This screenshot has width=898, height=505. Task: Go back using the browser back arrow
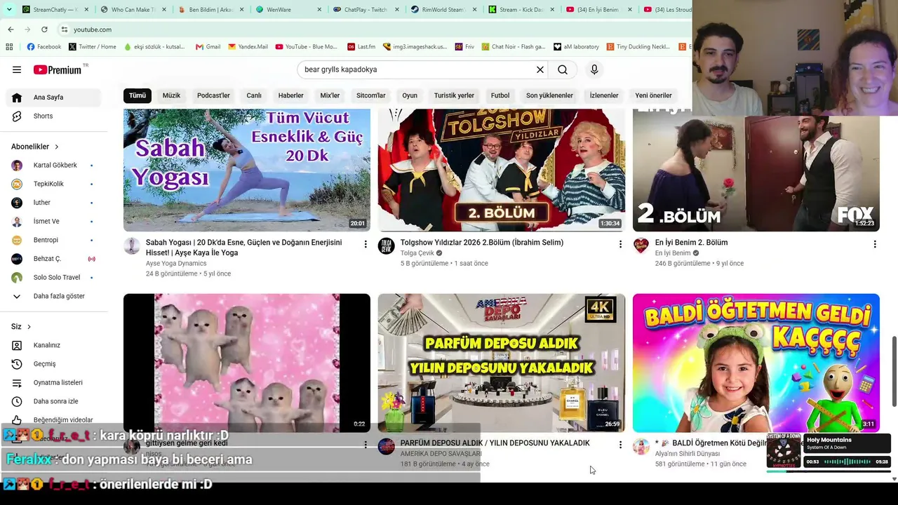11,29
